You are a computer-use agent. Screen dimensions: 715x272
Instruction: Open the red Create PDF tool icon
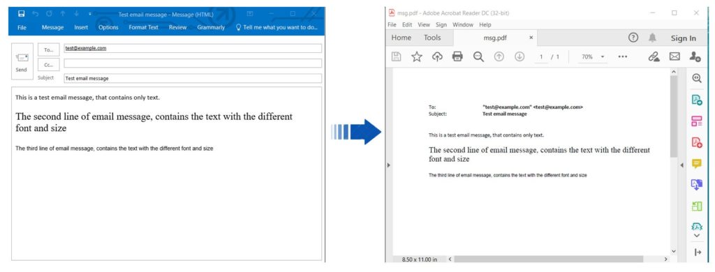[697, 142]
